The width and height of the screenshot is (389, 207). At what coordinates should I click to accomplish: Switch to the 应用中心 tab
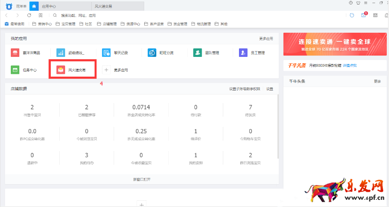tap(49, 7)
